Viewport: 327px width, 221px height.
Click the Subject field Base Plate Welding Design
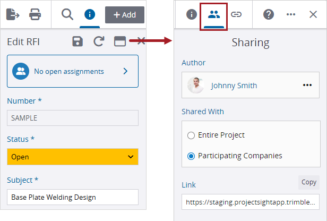click(73, 197)
